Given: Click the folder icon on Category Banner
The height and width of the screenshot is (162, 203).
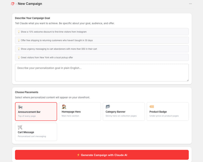Looking at the screenshot, I should point(108,107).
